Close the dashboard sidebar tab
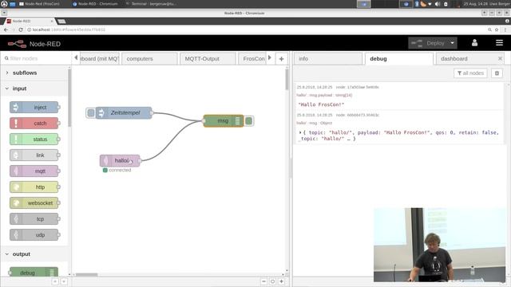 tap(500, 58)
